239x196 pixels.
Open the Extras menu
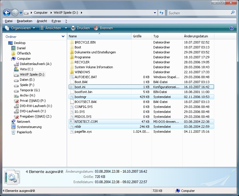(56, 21)
